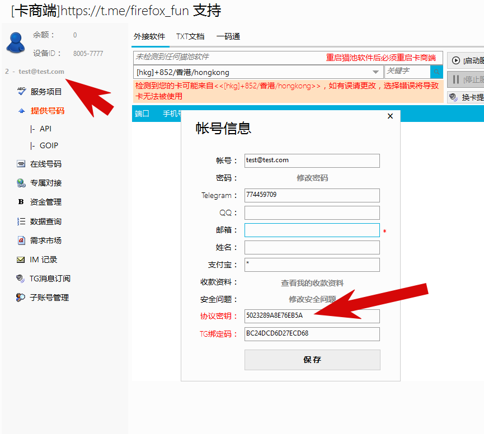Click the test@test.com account label in sidebar
This screenshot has height=434, width=484.
tap(41, 71)
